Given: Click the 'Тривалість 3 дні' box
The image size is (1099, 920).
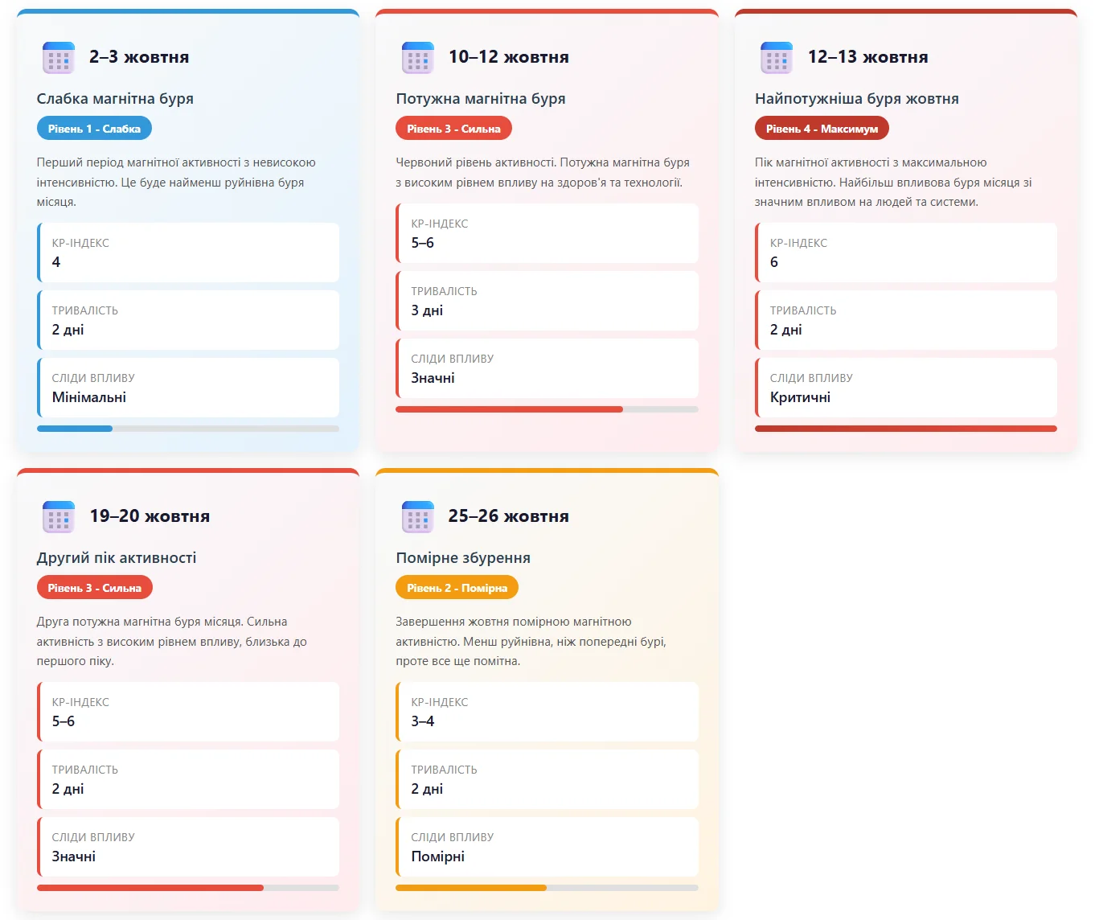Looking at the screenshot, I should pyautogui.click(x=547, y=301).
